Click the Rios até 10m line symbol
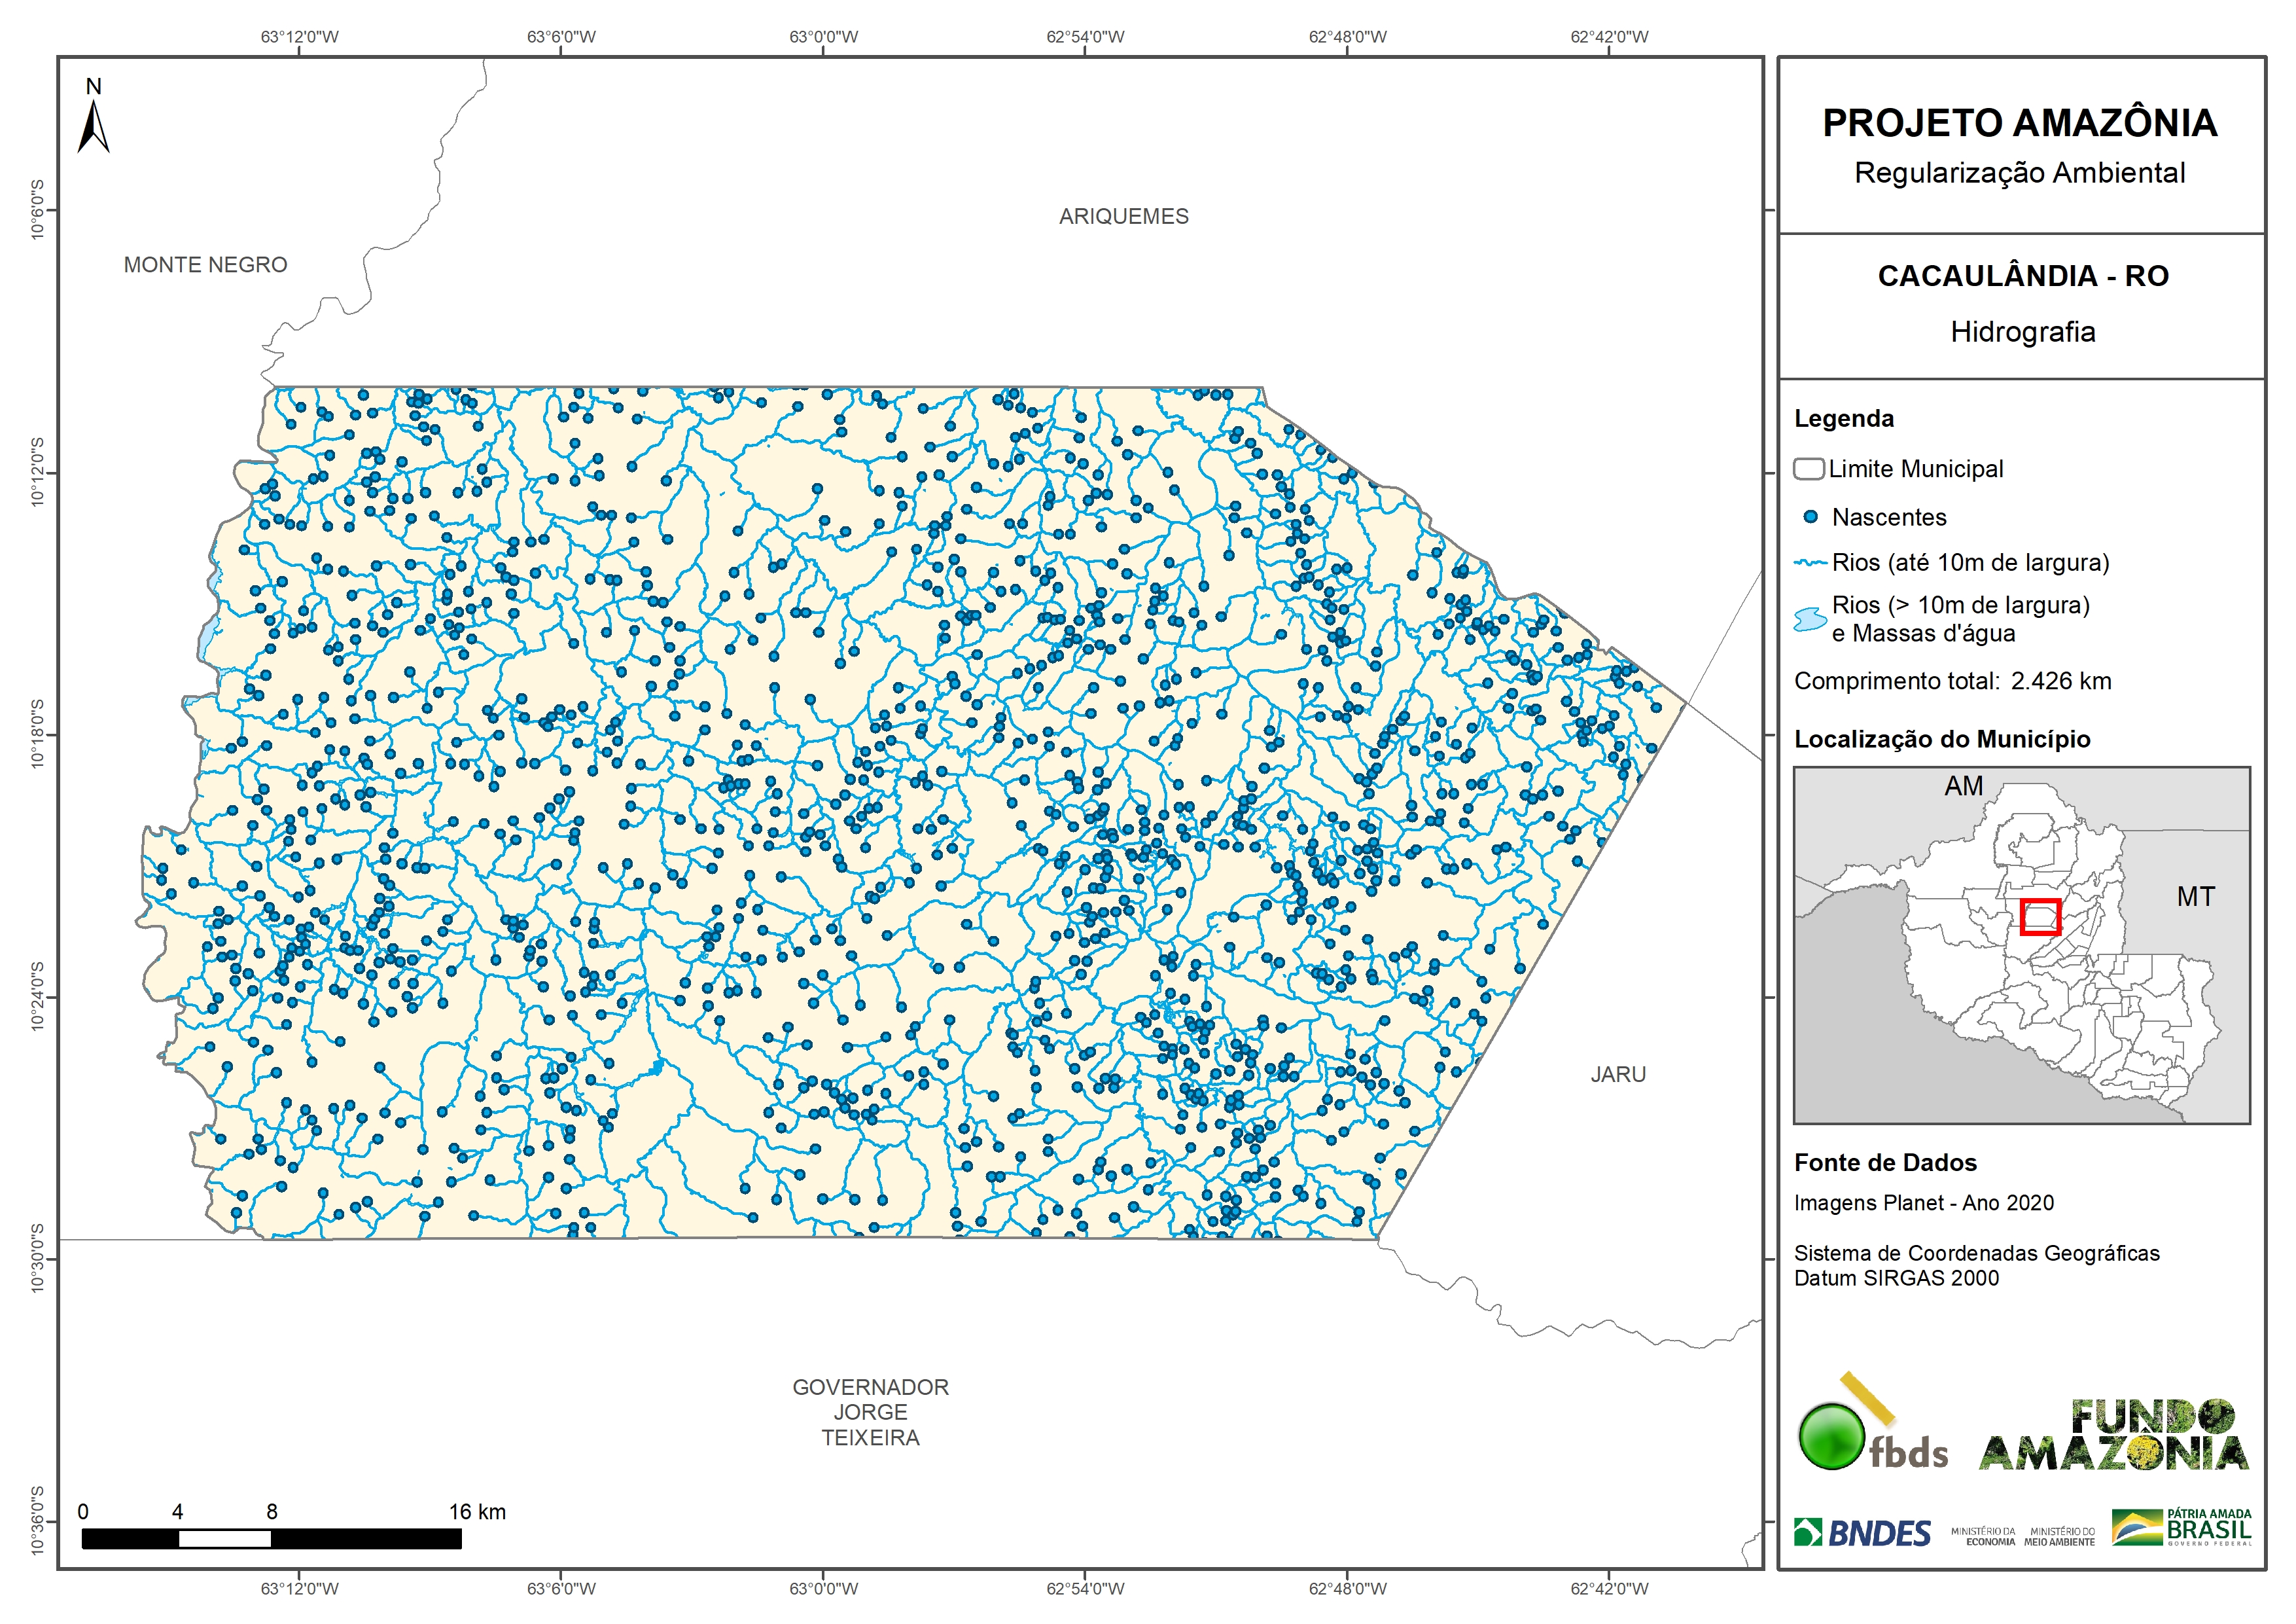This screenshot has height=1624, width=2296. tap(1810, 564)
